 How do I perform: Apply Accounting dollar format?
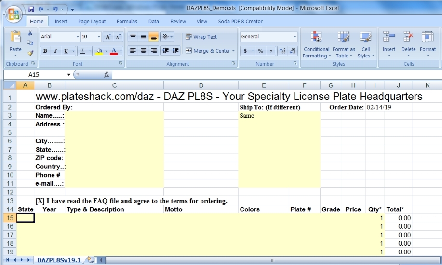point(245,51)
